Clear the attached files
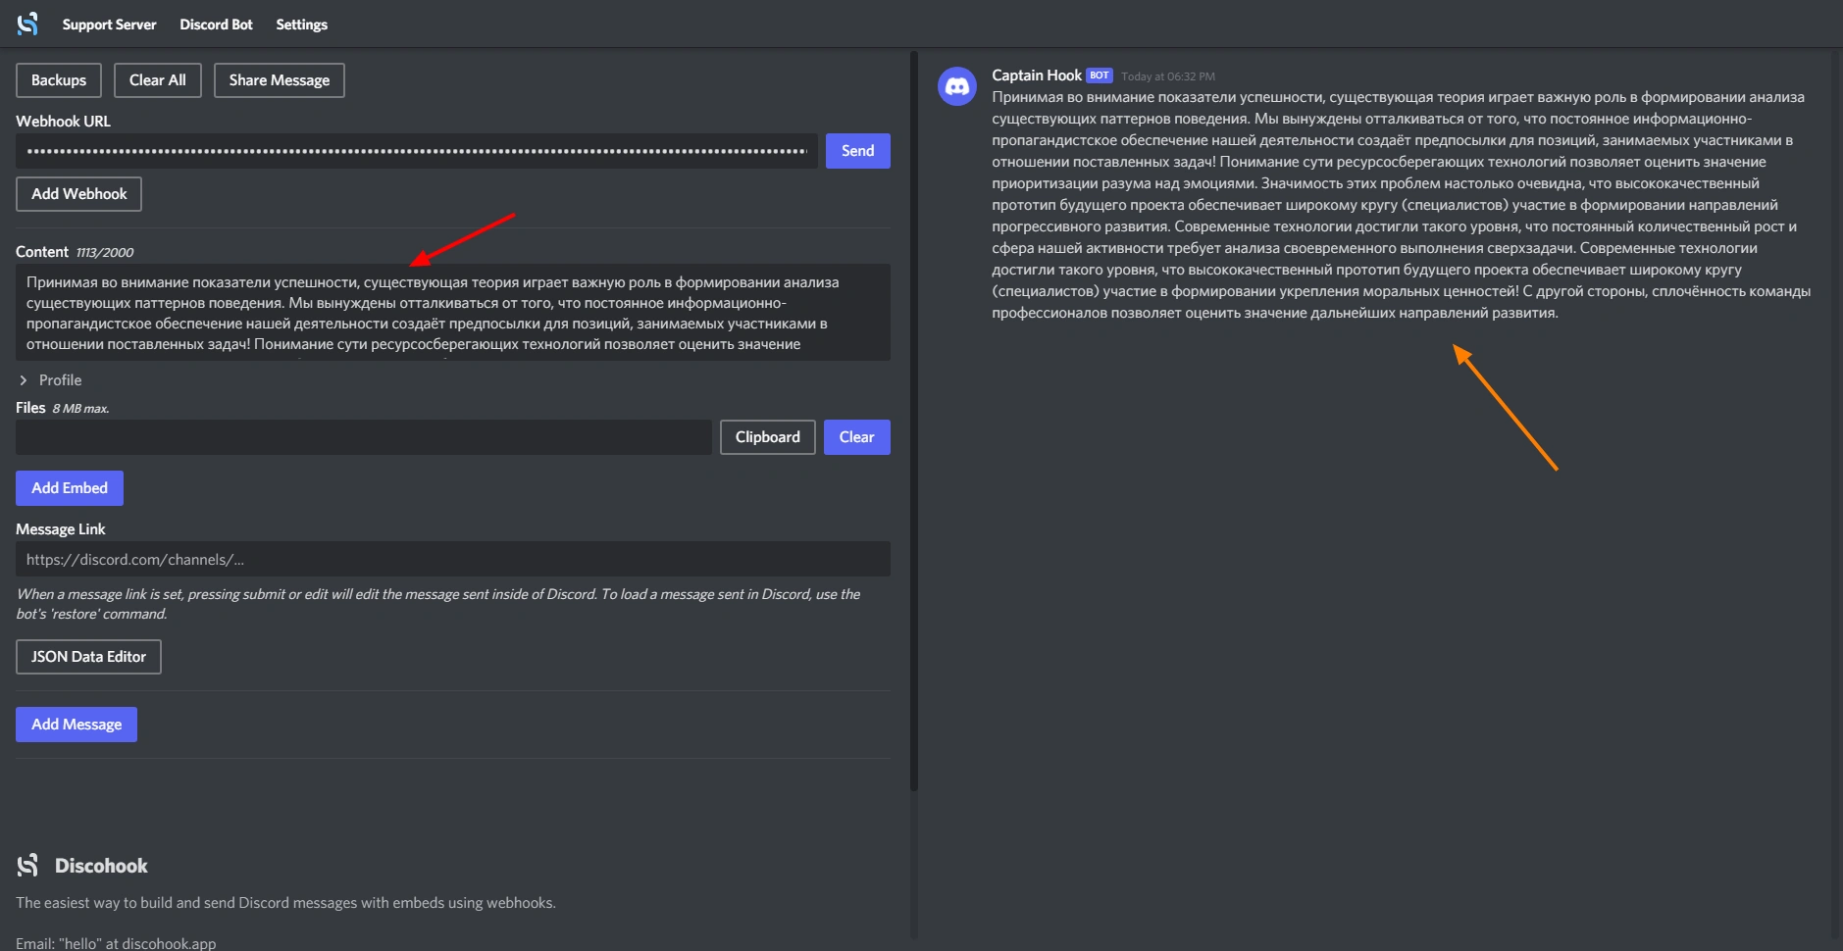This screenshot has height=951, width=1843. point(857,437)
